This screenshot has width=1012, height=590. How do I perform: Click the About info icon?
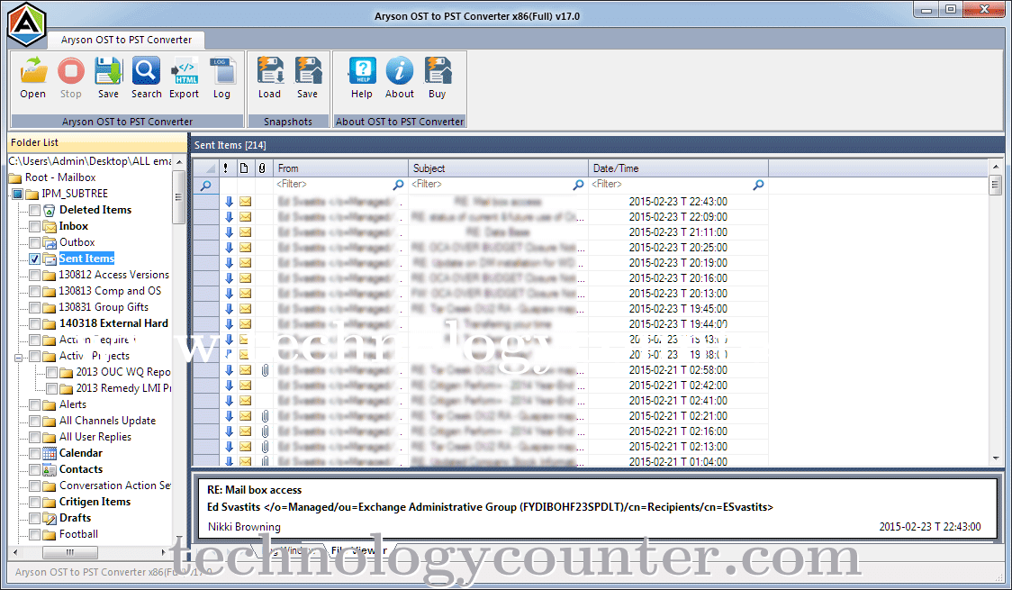pos(400,71)
